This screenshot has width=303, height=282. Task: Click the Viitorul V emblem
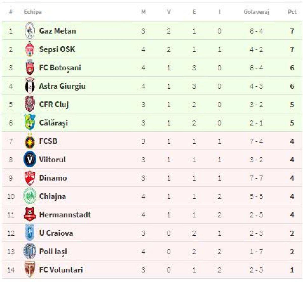point(30,159)
